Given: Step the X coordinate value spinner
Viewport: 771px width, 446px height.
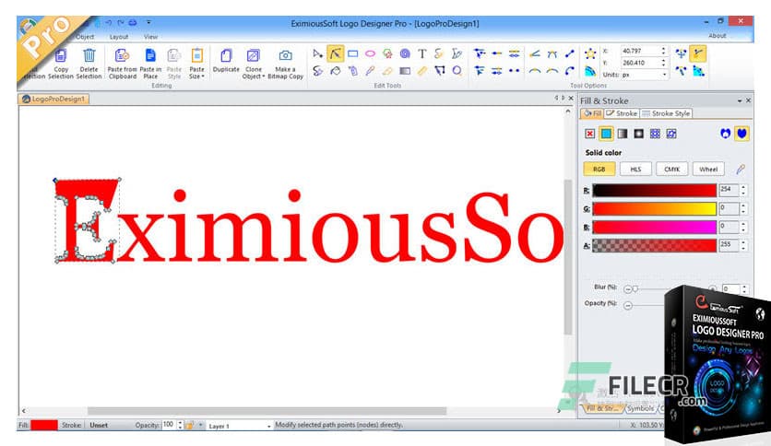Looking at the screenshot, I should [x=663, y=51].
